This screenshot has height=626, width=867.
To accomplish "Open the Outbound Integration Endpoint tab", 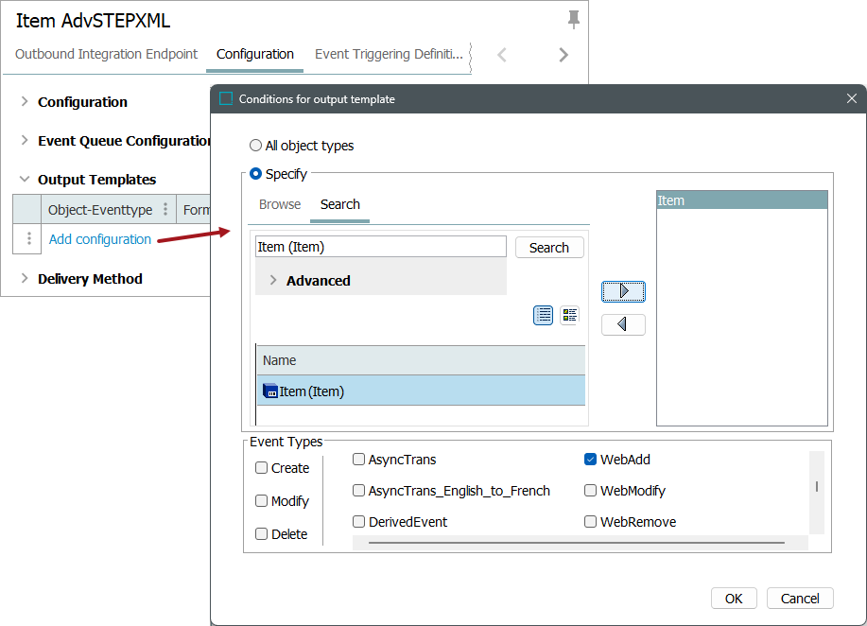I will (x=107, y=54).
